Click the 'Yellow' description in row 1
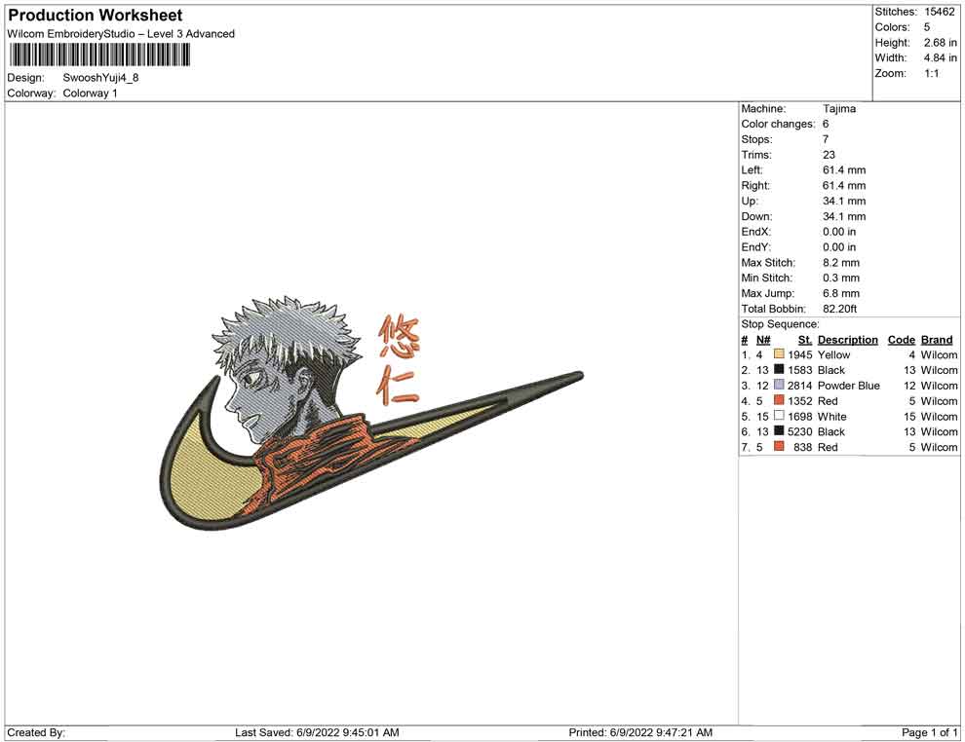 [x=833, y=354]
